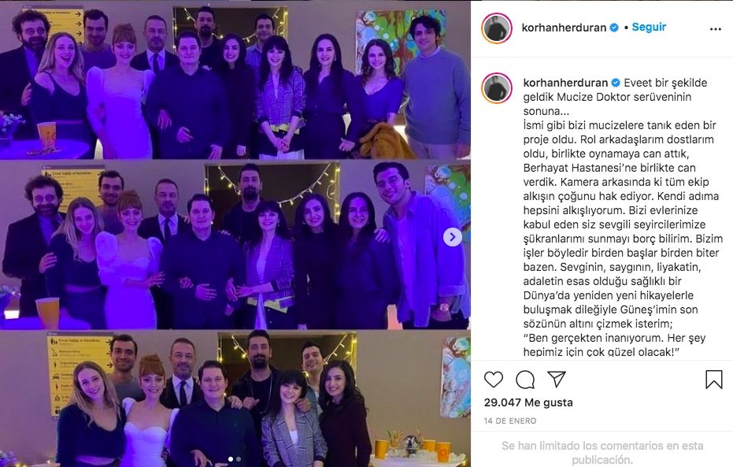
Task: Open the 14 DE ENERO post date
Action: coord(510,421)
